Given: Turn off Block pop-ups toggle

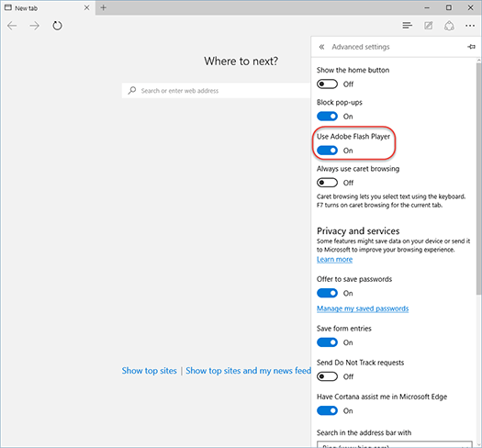Looking at the screenshot, I should point(327,117).
